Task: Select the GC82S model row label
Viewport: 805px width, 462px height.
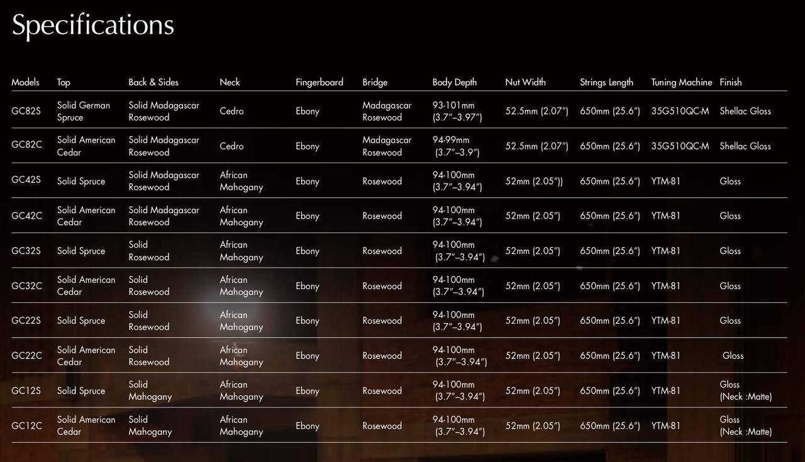Action: tap(26, 111)
